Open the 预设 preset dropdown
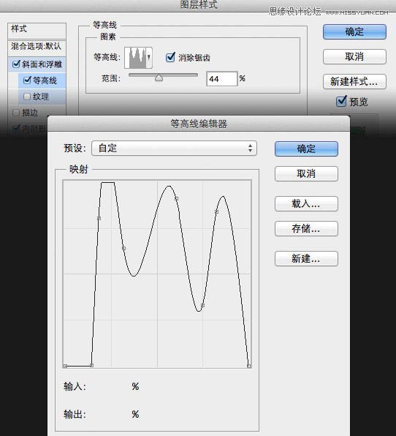This screenshot has height=436, width=396. coord(174,149)
